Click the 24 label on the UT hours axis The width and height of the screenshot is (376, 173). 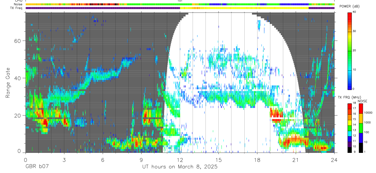tap(334, 159)
